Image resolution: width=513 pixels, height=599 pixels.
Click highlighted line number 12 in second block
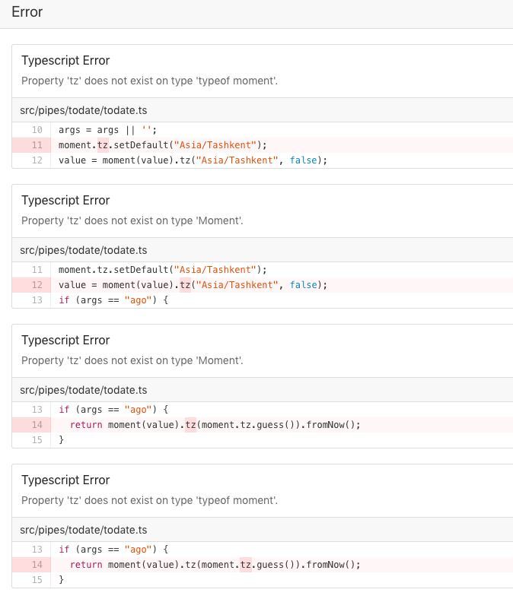click(x=37, y=285)
